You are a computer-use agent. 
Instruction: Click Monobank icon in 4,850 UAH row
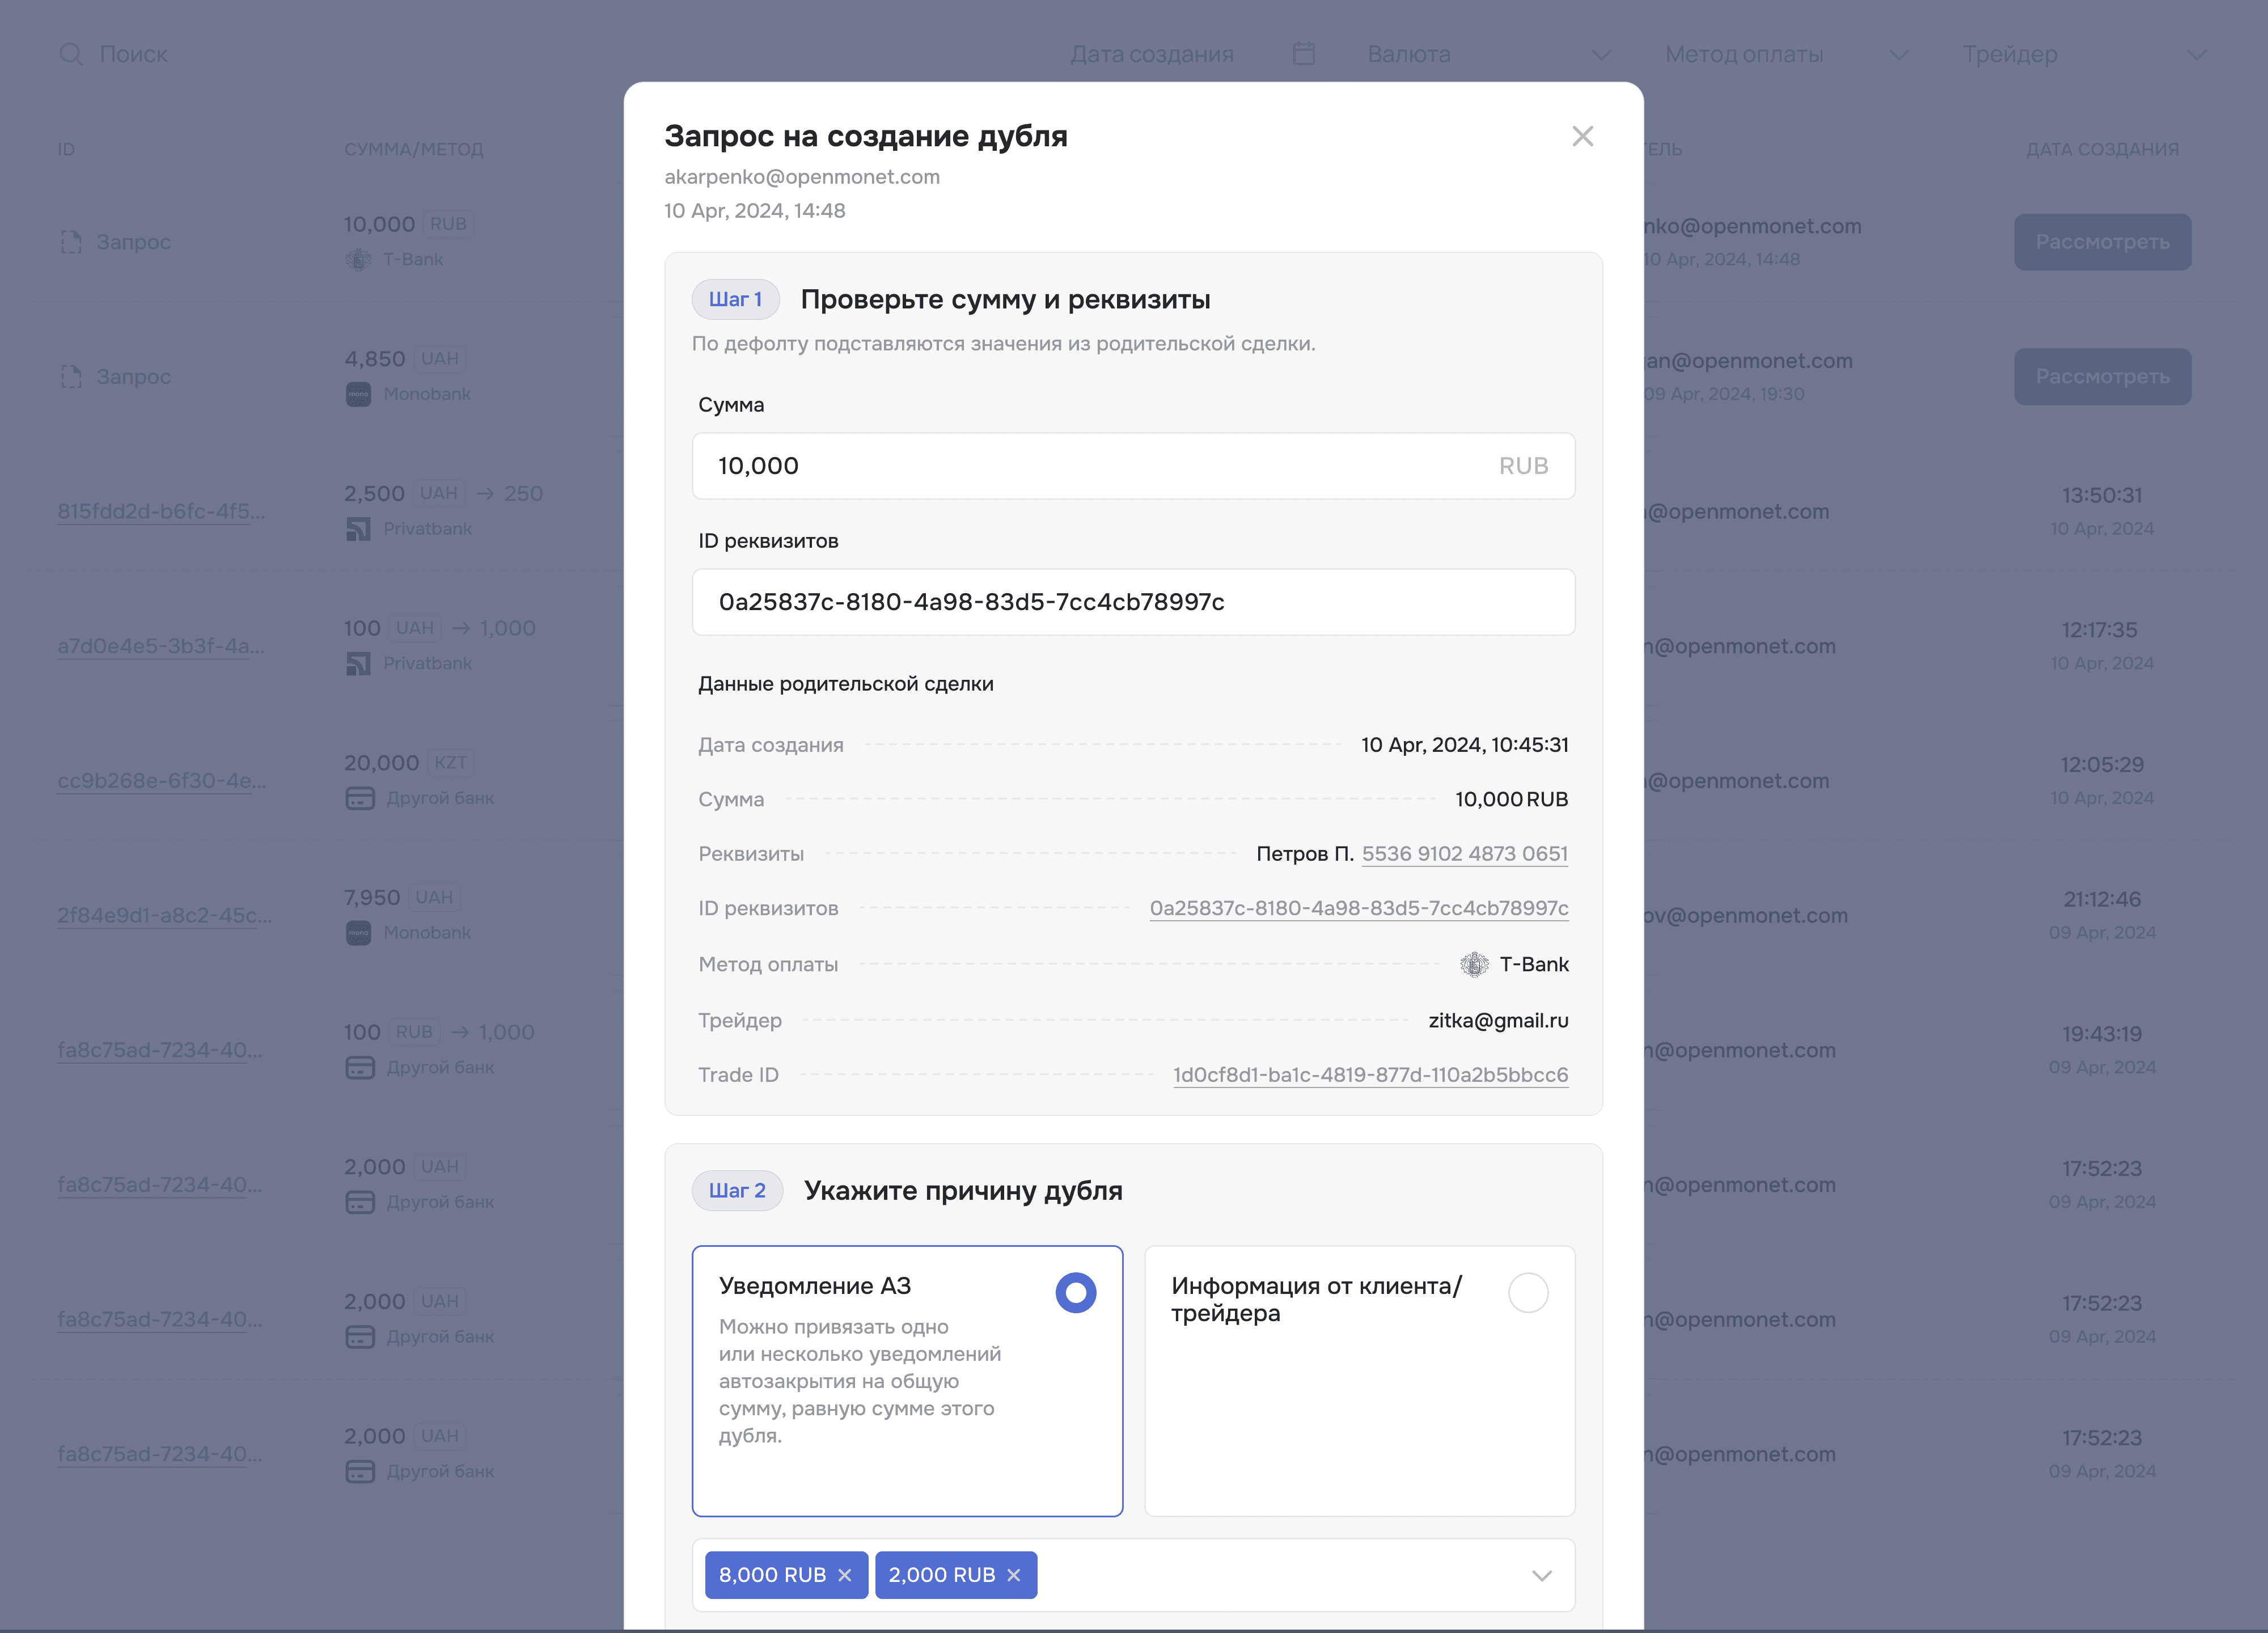pos(358,394)
